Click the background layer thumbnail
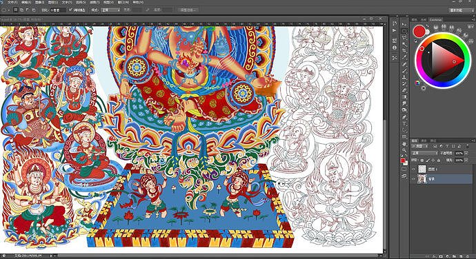476x259 pixels. pos(422,179)
